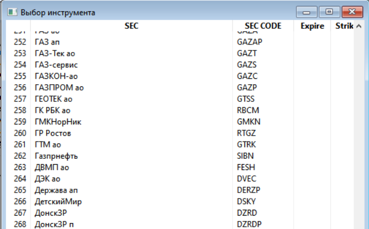Screen dimensions: 369x229
Task: Select the ГК РБК ао row
Action: coord(180,110)
